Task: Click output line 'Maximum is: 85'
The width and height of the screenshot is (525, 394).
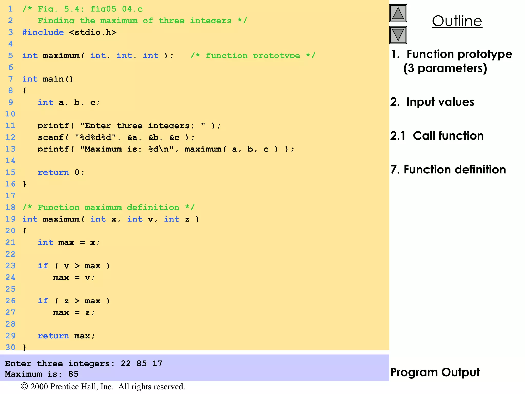Action: click(x=42, y=374)
